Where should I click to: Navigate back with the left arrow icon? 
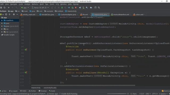(x=9, y=8)
